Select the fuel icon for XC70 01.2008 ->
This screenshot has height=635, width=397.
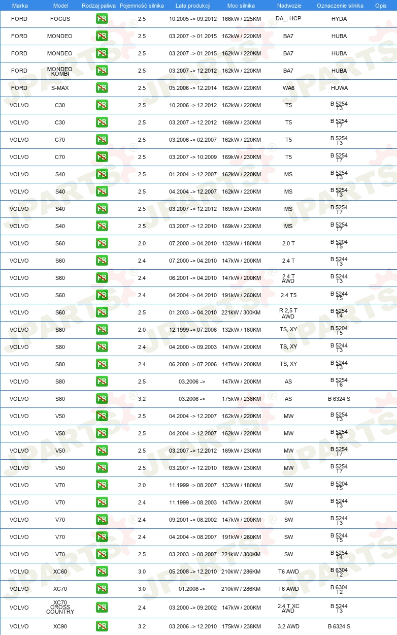[x=102, y=589]
